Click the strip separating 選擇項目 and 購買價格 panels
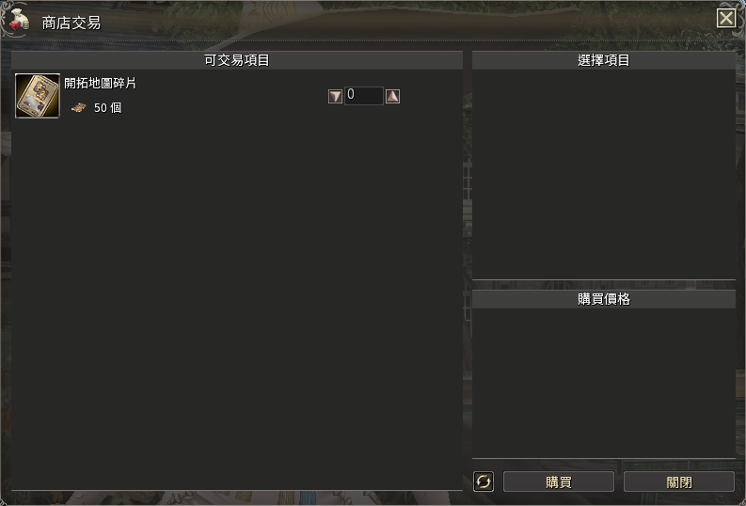 coord(604,285)
